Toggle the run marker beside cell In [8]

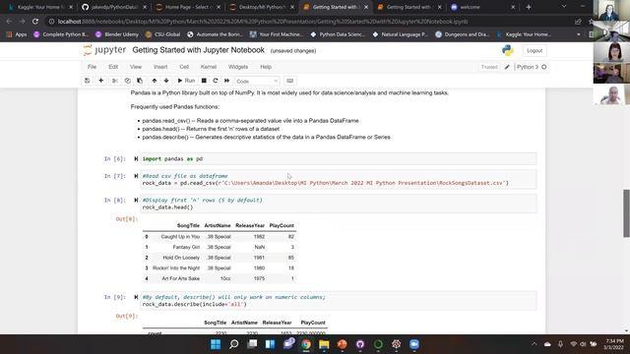[136, 200]
